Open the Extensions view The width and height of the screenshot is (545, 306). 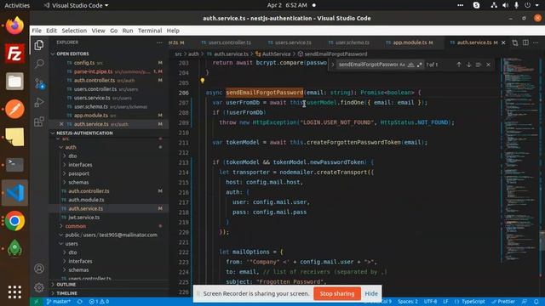[39, 122]
